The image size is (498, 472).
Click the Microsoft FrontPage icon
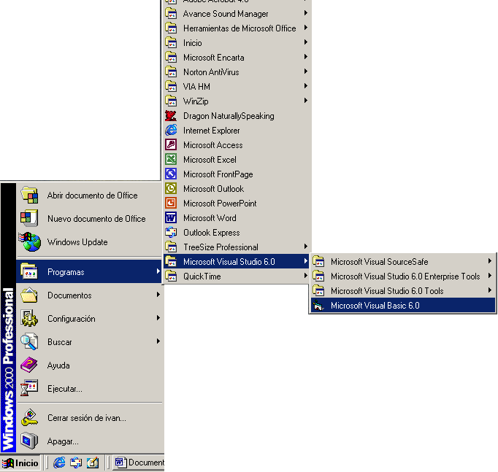click(x=171, y=174)
